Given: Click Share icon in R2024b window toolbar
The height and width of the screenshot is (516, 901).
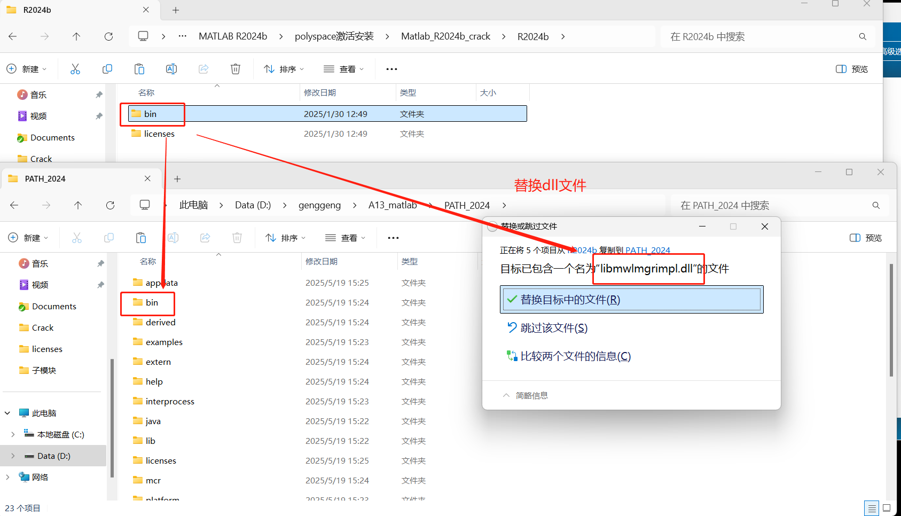Looking at the screenshot, I should pos(203,69).
